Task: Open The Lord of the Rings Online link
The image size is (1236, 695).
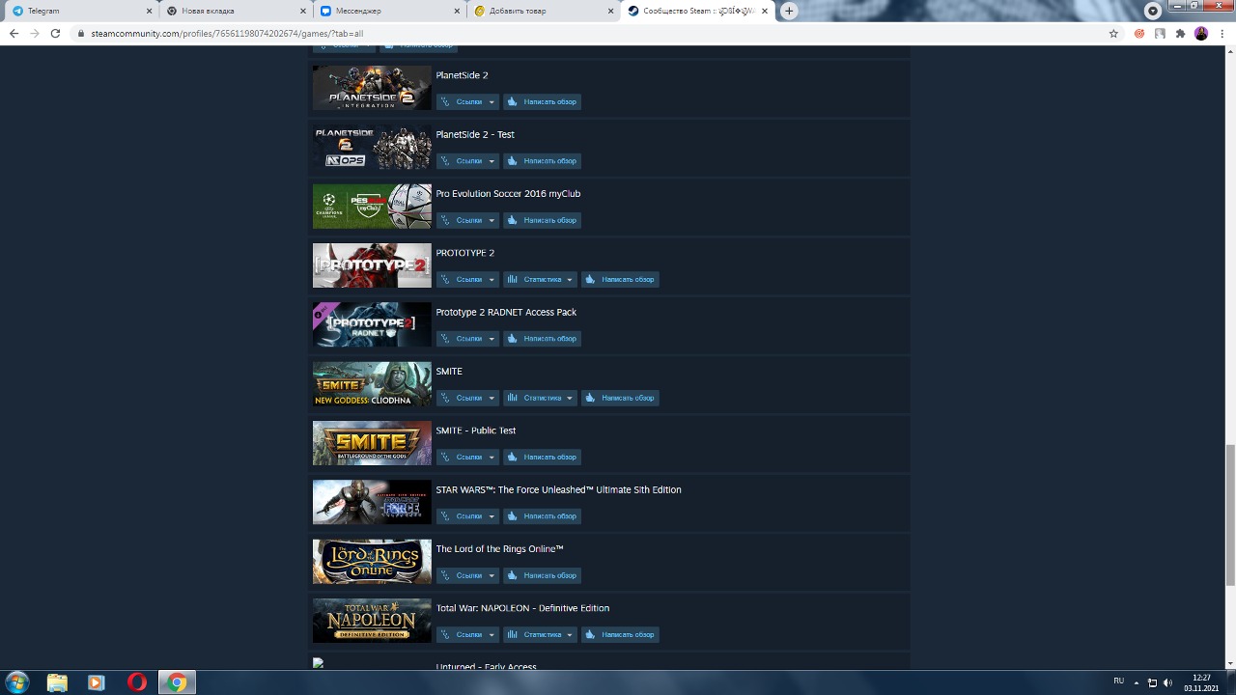Action: [x=499, y=549]
